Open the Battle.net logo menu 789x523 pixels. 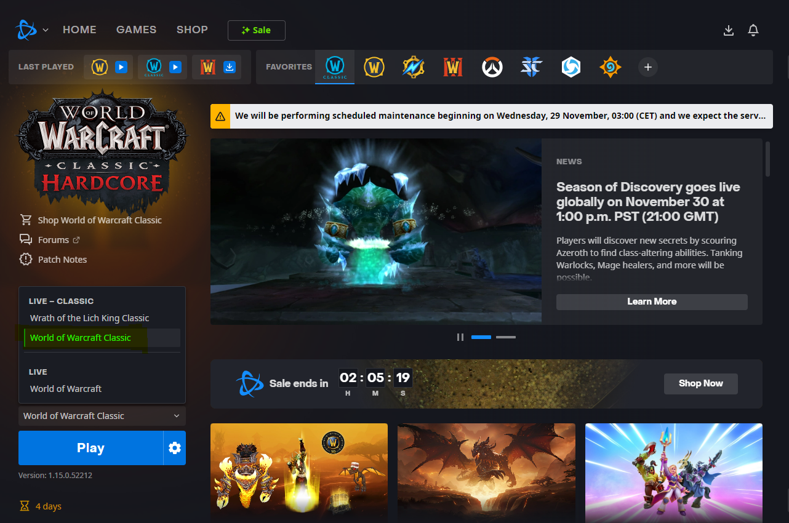[x=27, y=30]
